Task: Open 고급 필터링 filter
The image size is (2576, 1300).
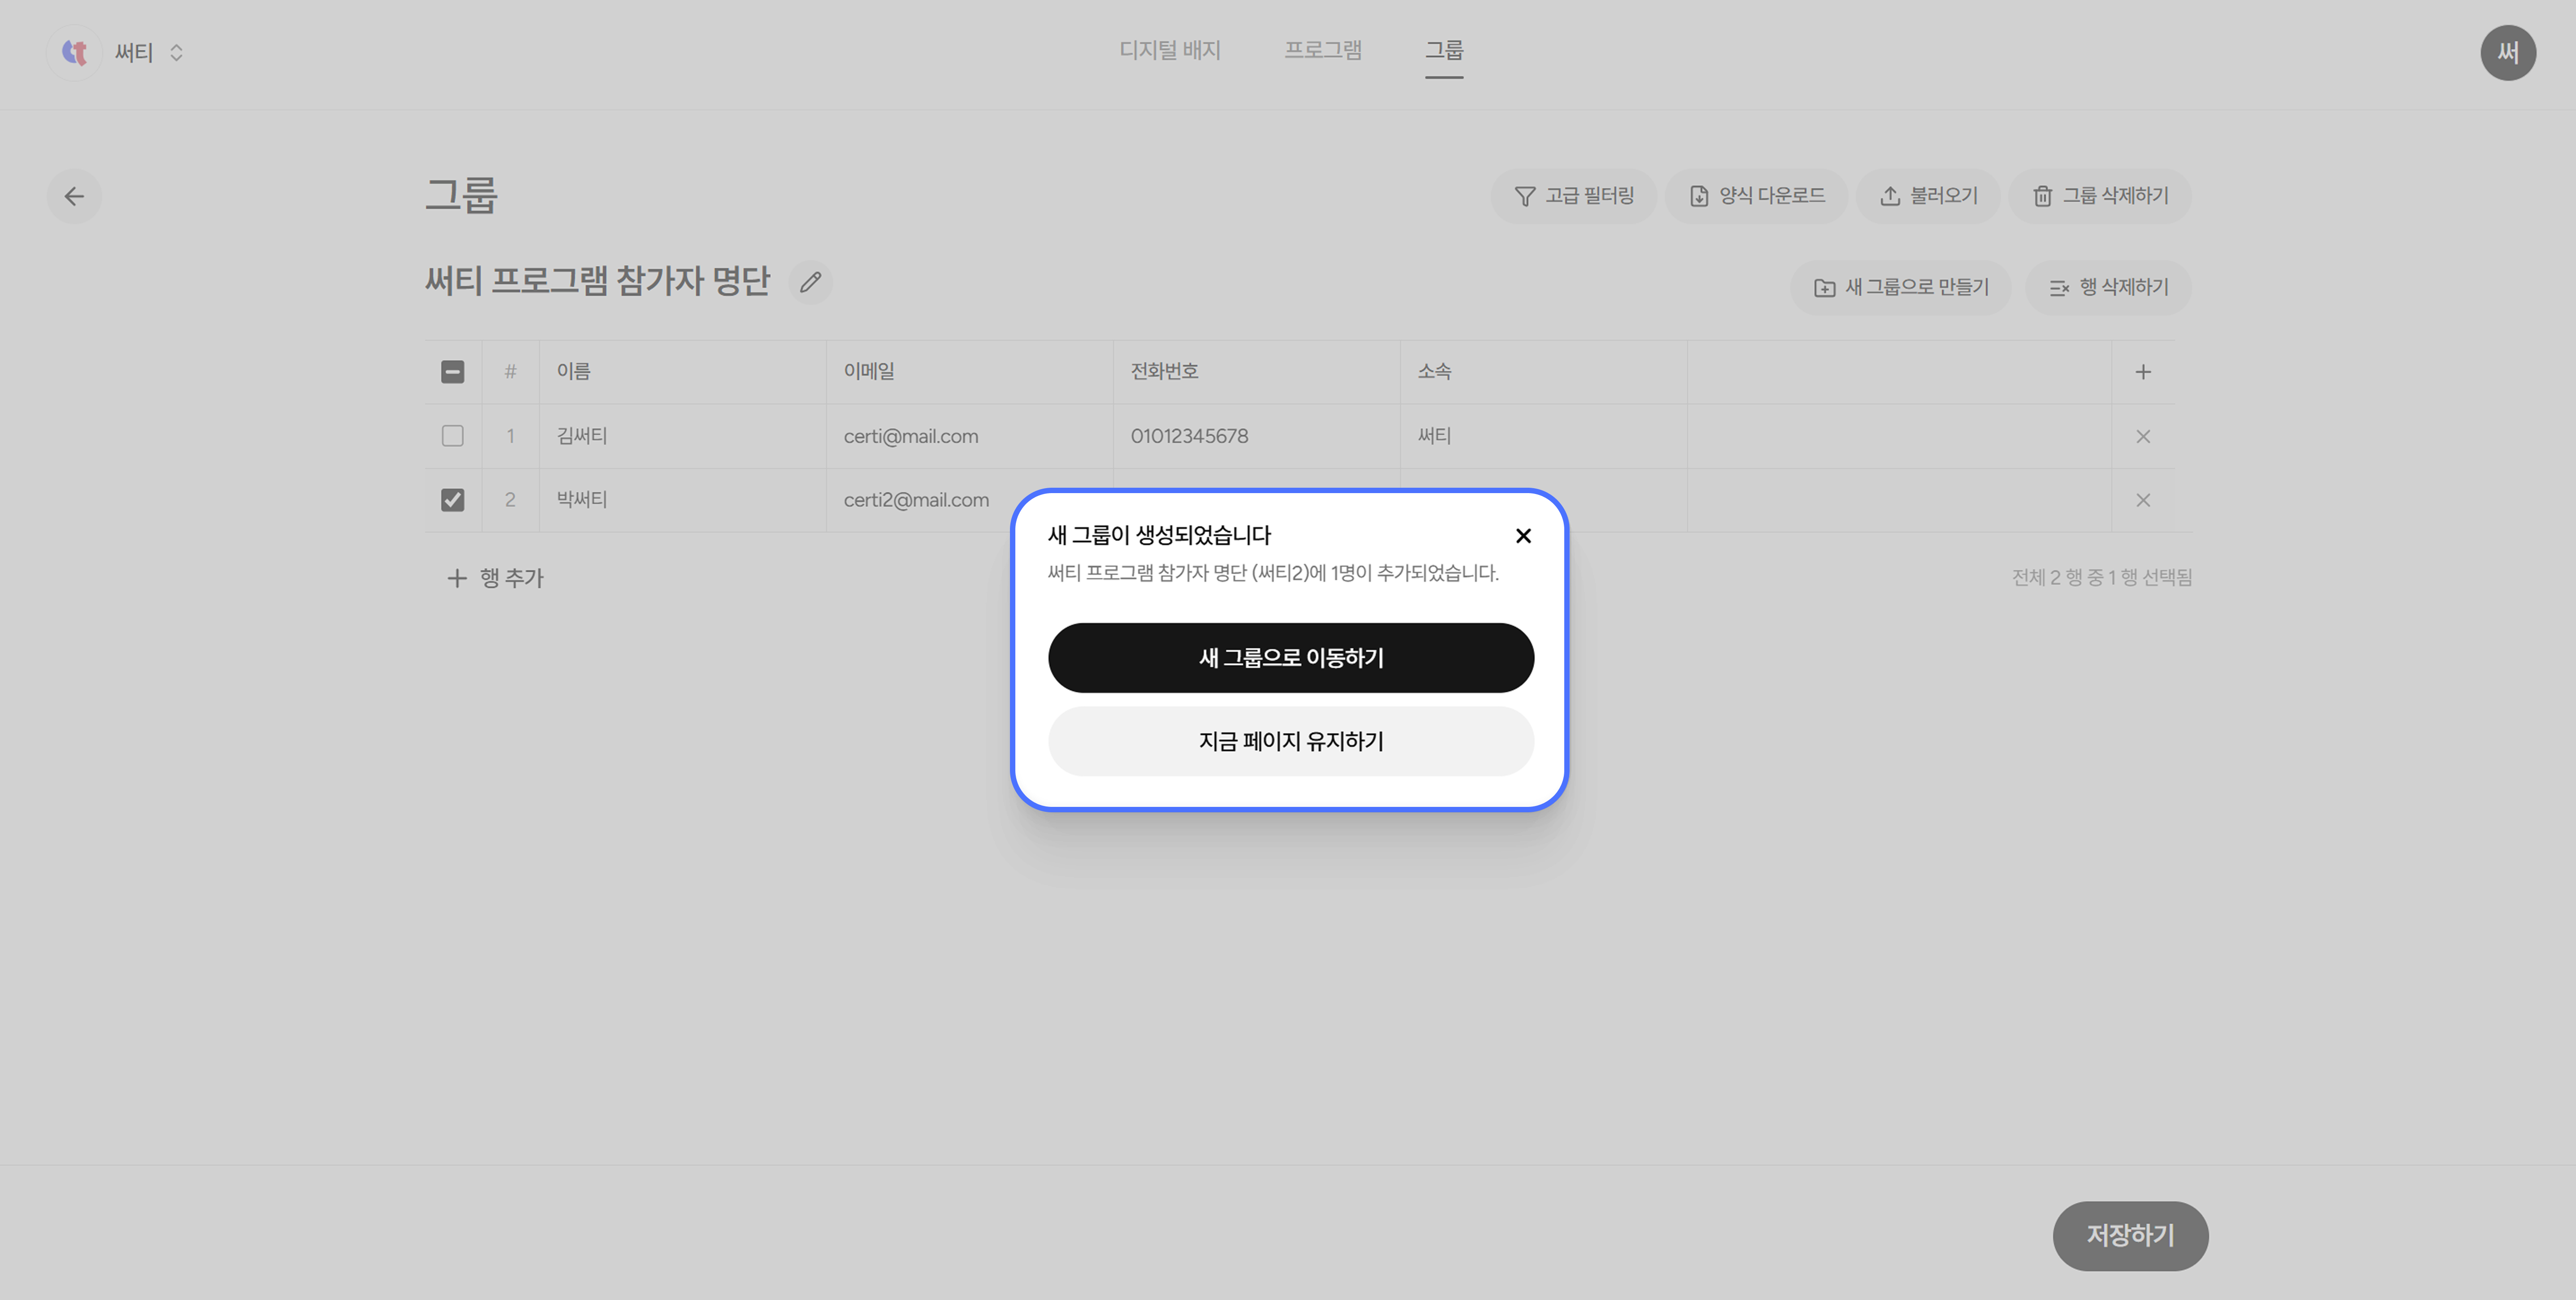Action: point(1574,196)
